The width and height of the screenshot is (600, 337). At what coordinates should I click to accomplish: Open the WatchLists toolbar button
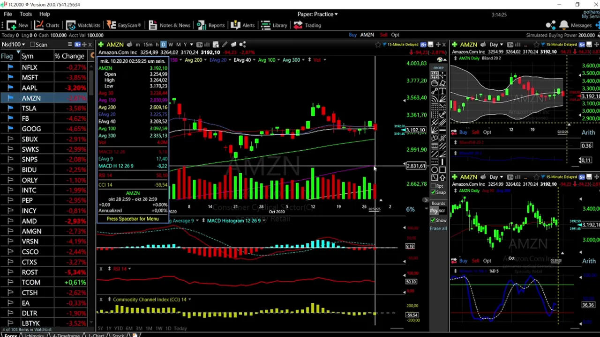pos(83,25)
